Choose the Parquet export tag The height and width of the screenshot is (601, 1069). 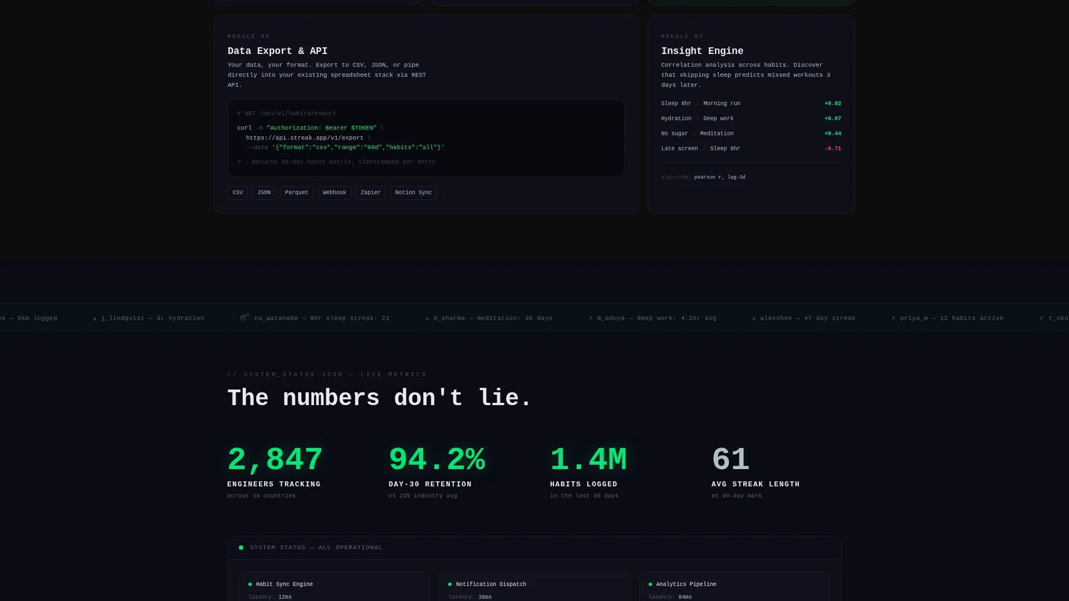(297, 193)
